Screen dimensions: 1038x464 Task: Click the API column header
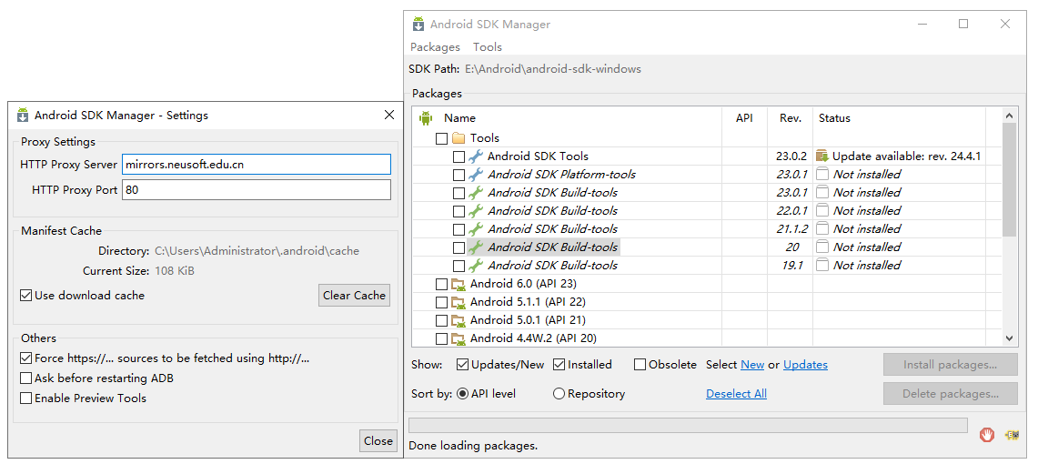[744, 118]
